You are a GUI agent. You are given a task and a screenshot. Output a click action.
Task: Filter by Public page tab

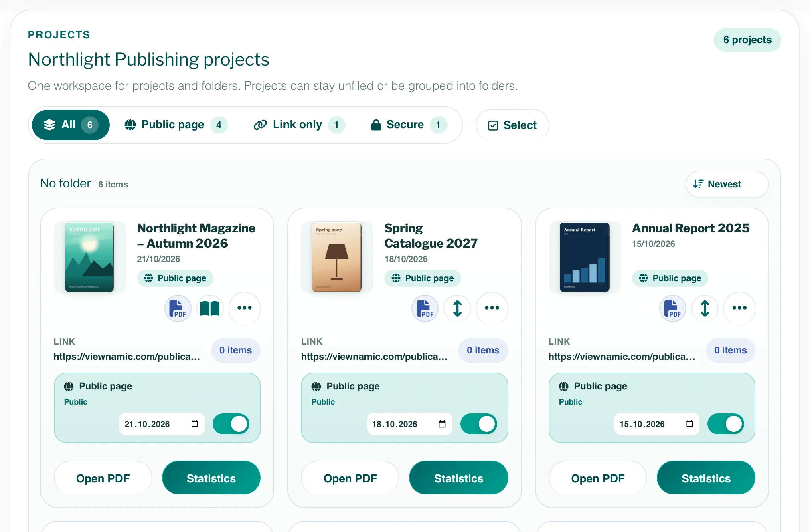coord(176,125)
